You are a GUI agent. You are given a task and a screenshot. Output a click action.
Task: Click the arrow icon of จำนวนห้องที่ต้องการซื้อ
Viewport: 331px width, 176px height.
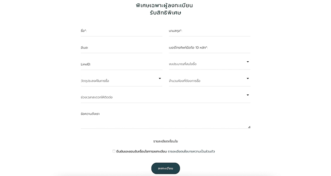tap(248, 79)
